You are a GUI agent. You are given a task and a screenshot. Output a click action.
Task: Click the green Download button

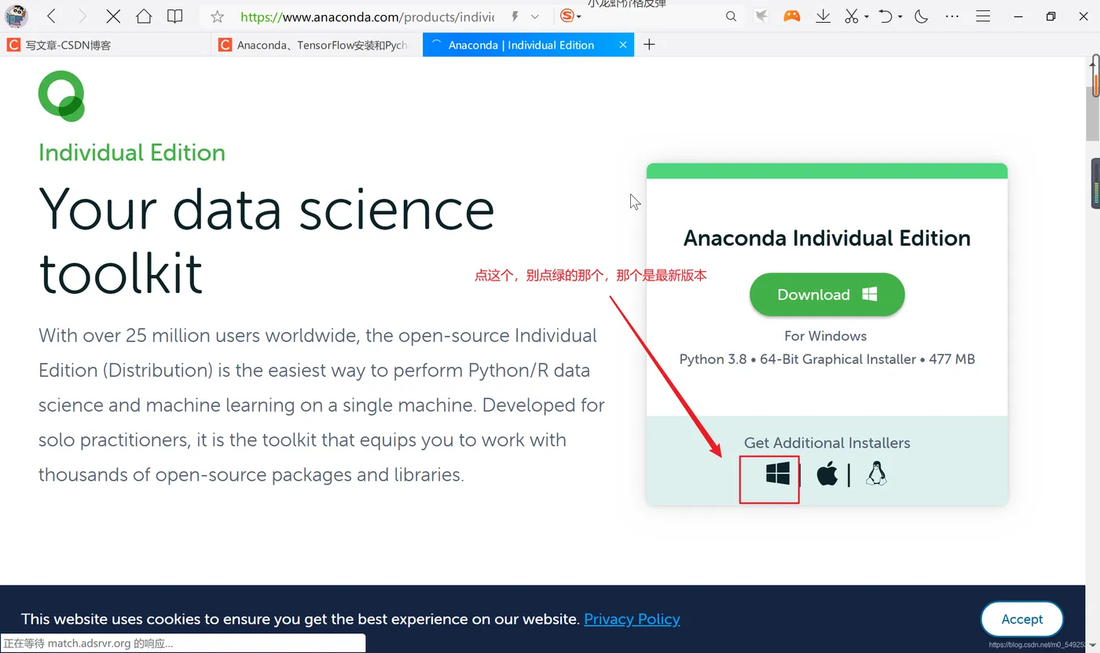[x=827, y=295]
